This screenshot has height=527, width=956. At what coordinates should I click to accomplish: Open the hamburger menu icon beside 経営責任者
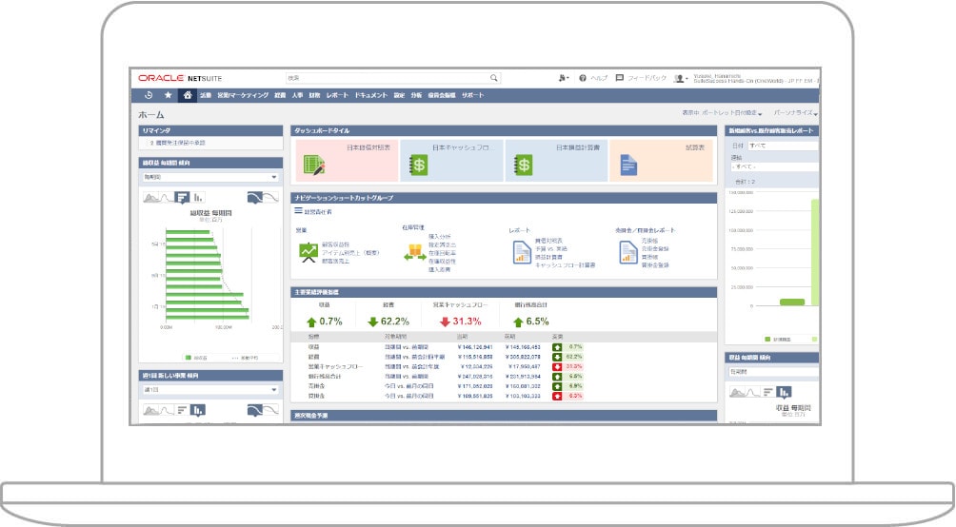pos(298,211)
